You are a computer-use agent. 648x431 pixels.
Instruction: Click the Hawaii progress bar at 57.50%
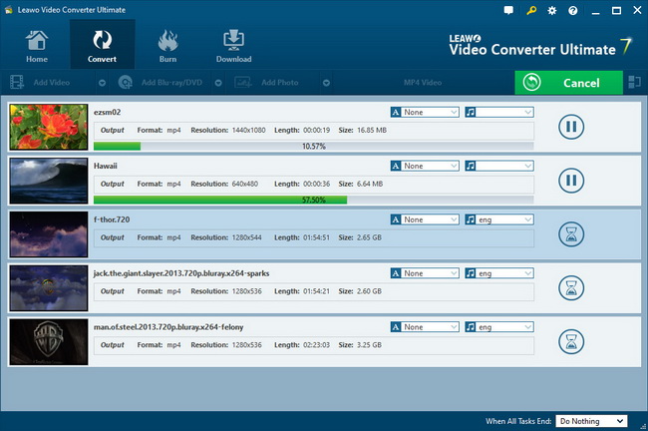click(x=314, y=200)
